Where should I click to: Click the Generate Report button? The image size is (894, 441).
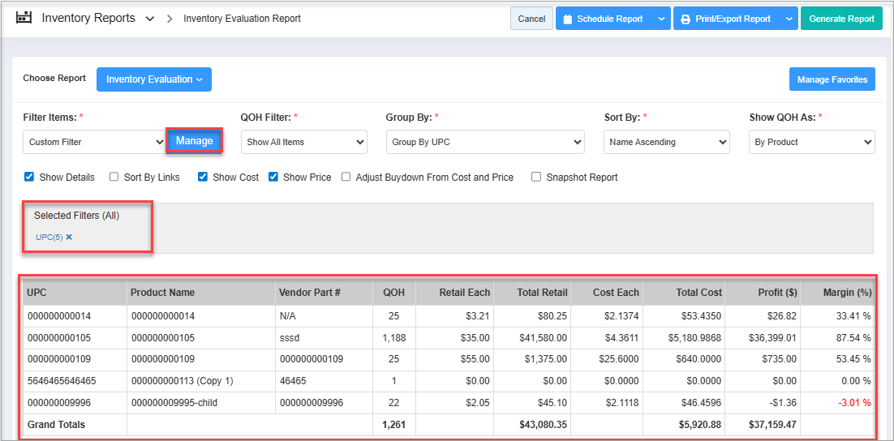[841, 19]
